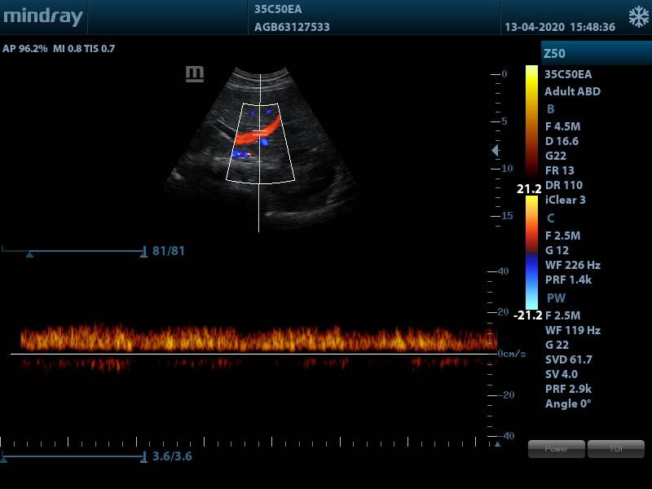This screenshot has height=489, width=652.
Task: Click the probe orientation 'm' marker
Action: tap(195, 74)
